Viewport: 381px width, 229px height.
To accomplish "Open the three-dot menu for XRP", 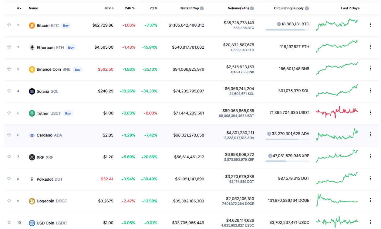I will [370, 156].
